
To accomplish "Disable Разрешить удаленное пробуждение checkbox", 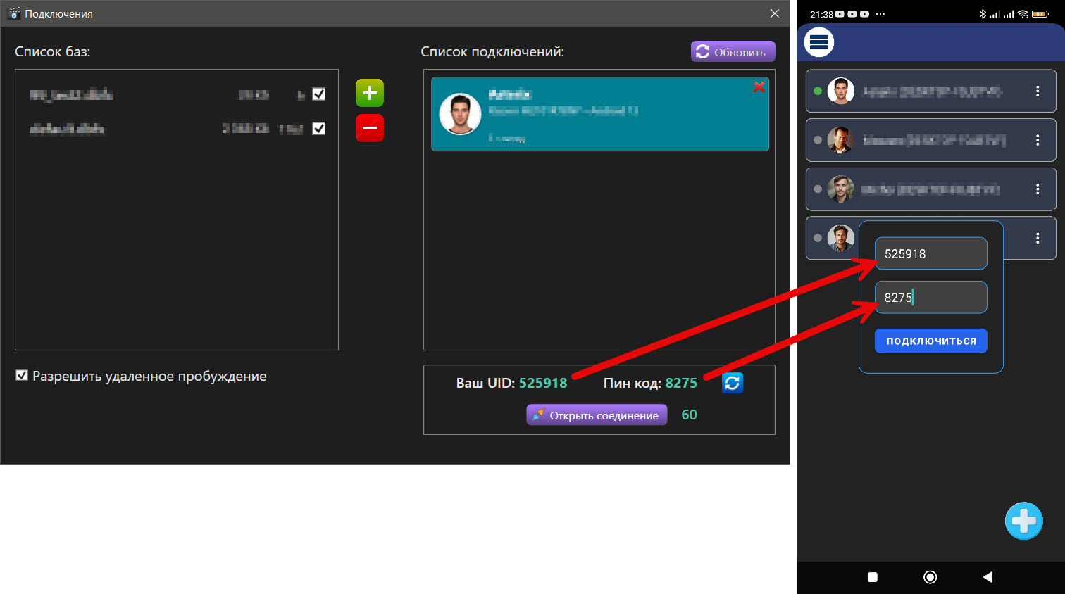I will point(22,376).
